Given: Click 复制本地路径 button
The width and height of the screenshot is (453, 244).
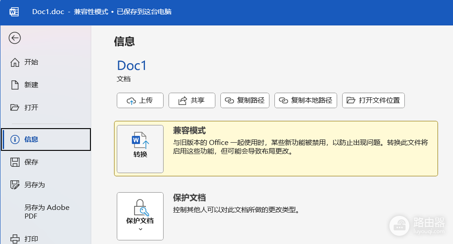Looking at the screenshot, I should coord(306,100).
